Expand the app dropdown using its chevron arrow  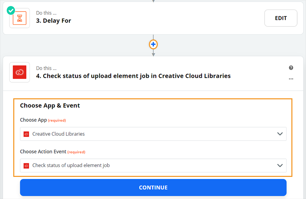(x=280, y=134)
